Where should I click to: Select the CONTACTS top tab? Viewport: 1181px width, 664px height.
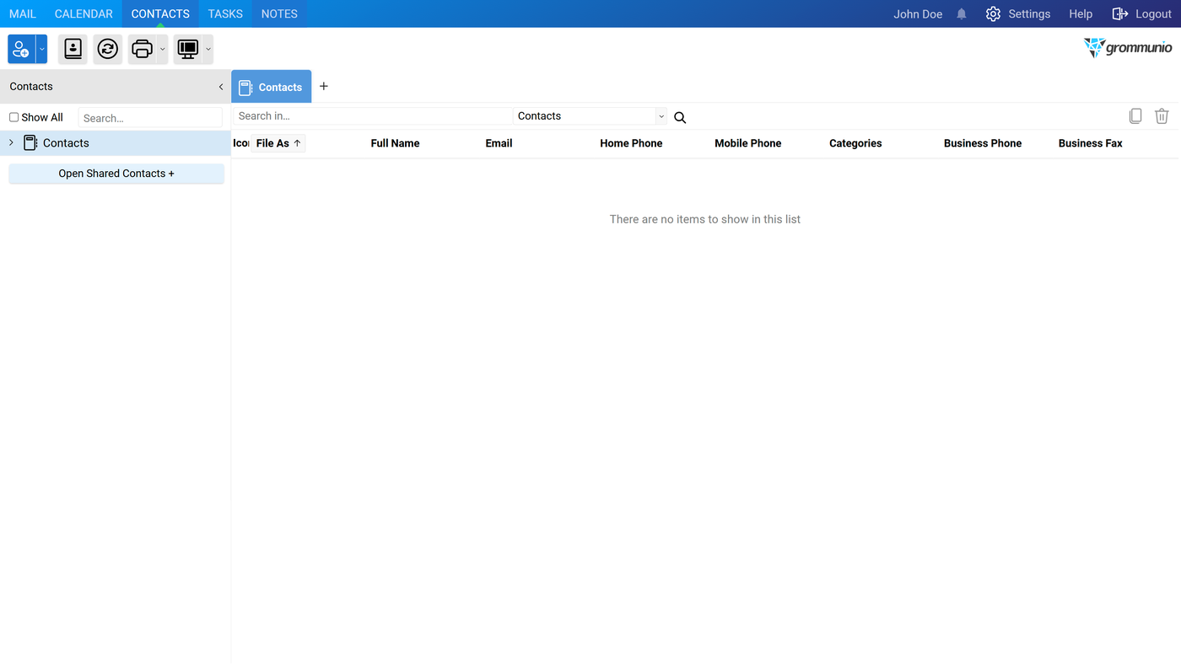point(160,14)
